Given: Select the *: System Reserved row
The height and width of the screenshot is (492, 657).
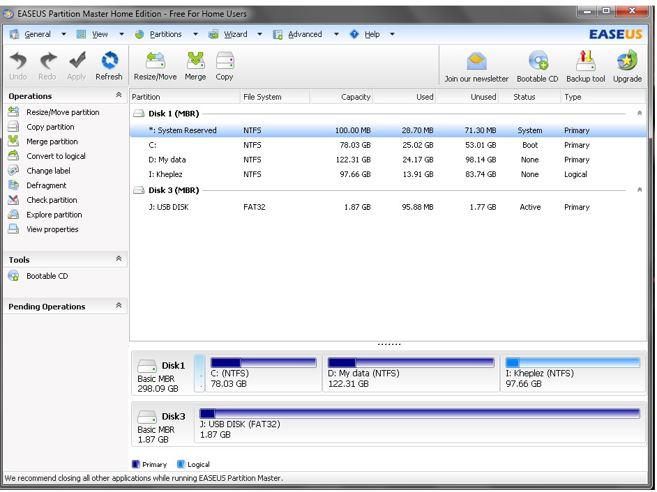Looking at the screenshot, I should (388, 130).
